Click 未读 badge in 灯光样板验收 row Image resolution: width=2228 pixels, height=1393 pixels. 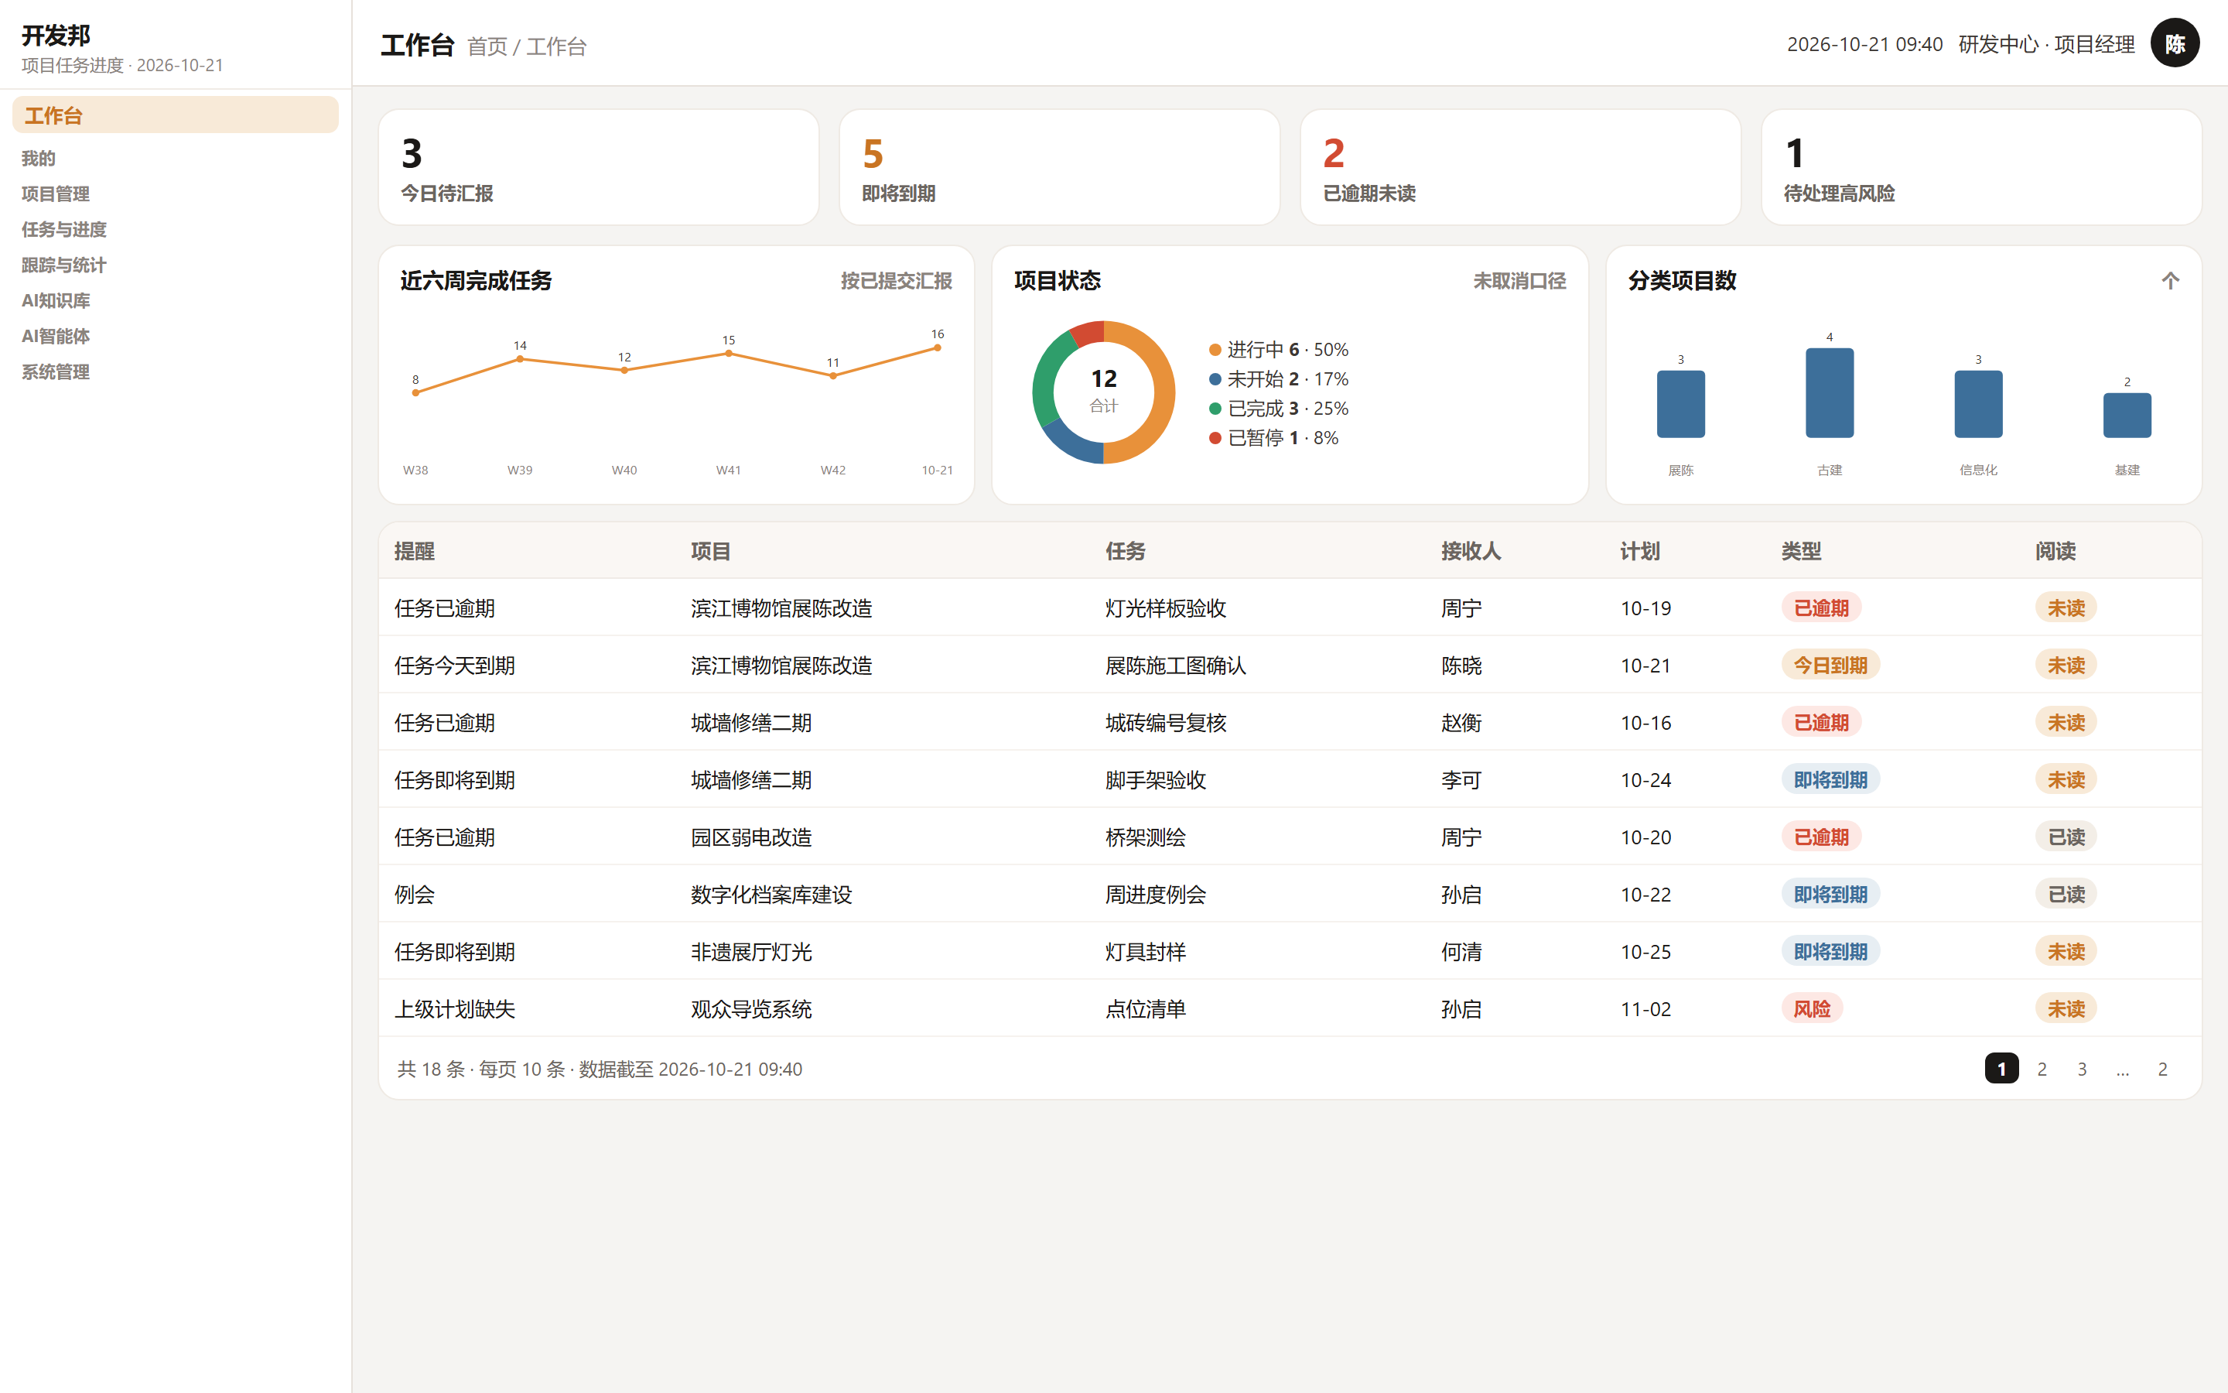2066,608
